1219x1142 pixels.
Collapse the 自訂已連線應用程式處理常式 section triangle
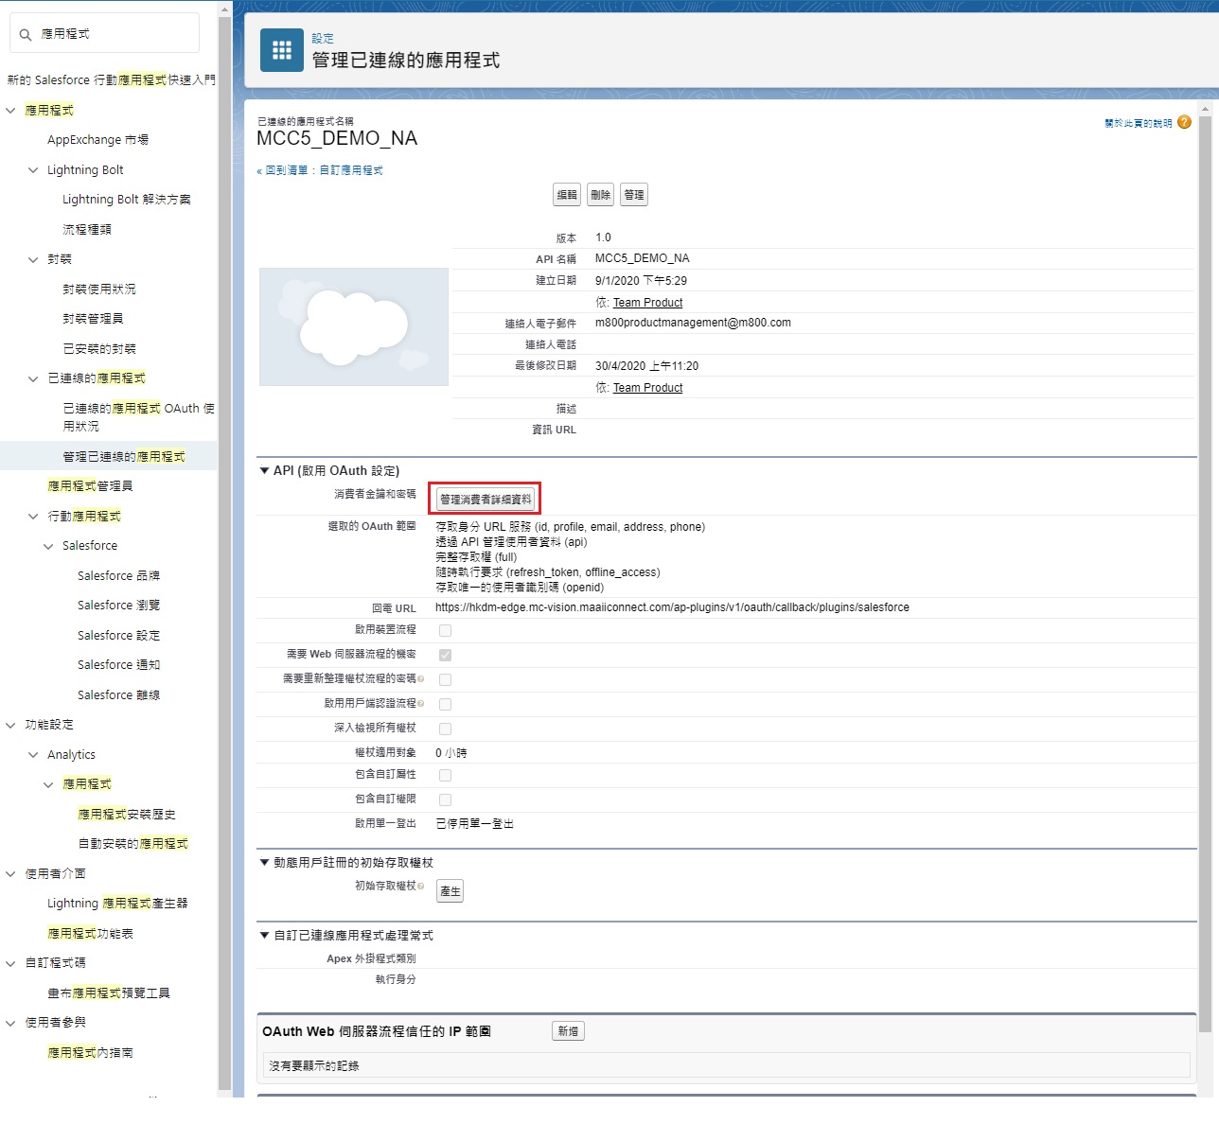[264, 935]
